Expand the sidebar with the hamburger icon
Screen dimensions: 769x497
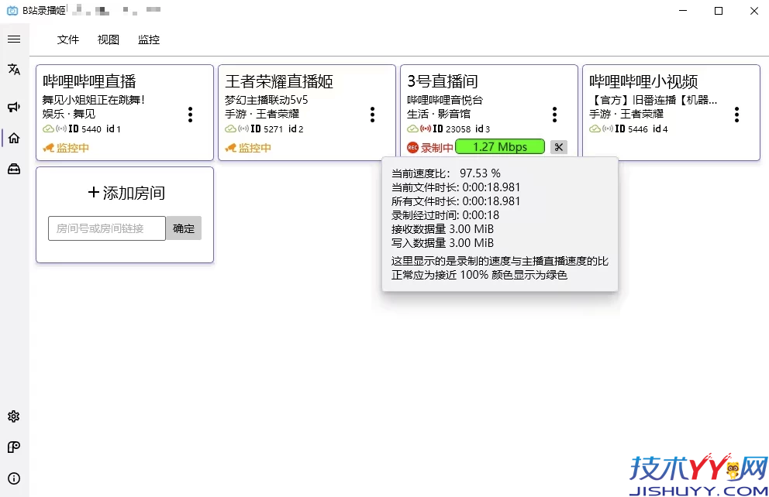(x=13, y=39)
